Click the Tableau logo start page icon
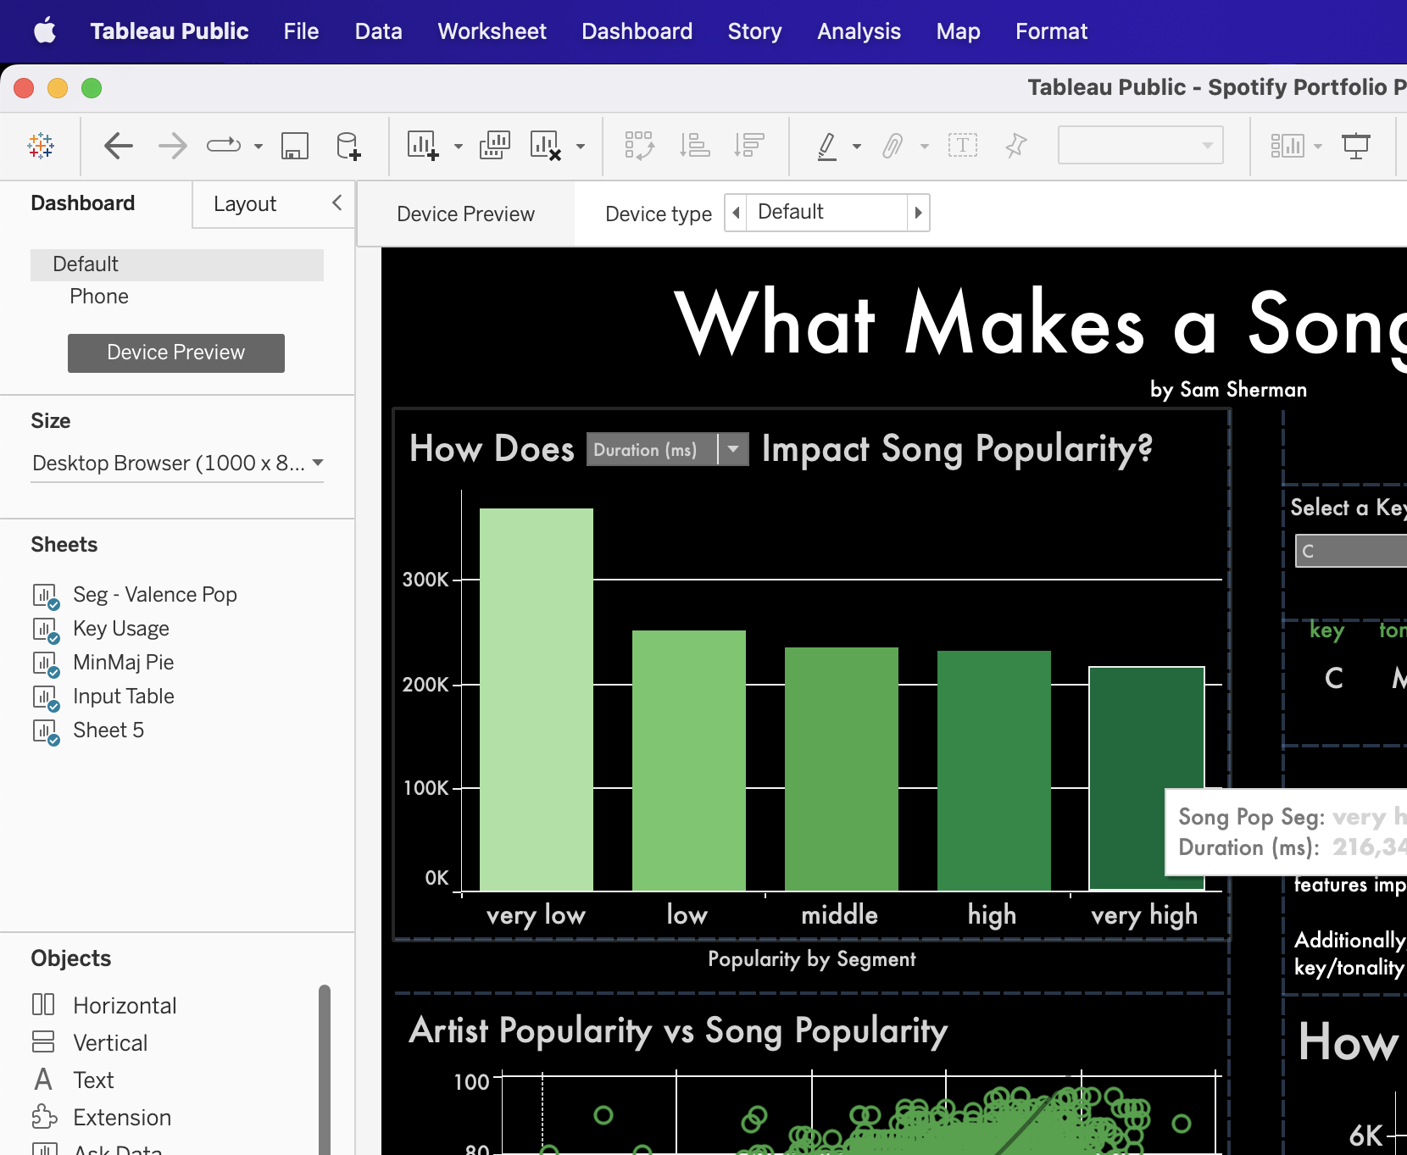Viewport: 1407px width, 1155px height. 41,146
